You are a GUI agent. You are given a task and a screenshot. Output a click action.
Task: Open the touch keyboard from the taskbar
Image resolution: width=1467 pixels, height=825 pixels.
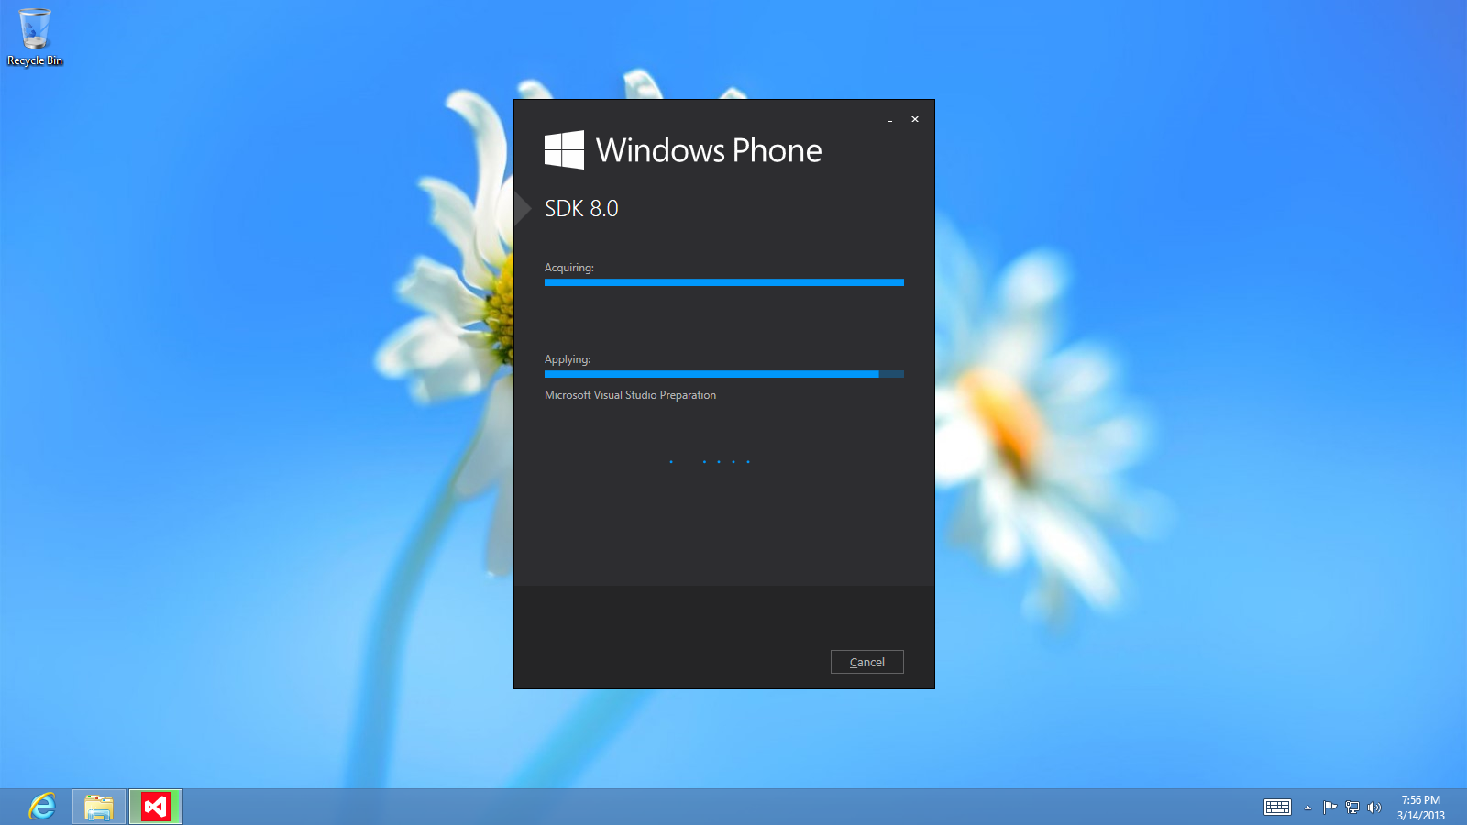[x=1277, y=807]
